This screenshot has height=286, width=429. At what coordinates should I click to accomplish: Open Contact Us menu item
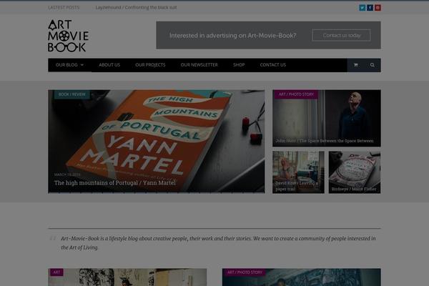pyautogui.click(x=273, y=65)
